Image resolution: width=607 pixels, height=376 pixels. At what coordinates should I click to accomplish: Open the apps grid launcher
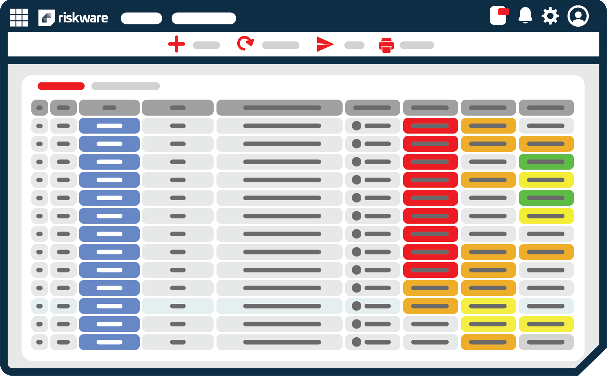[20, 17]
